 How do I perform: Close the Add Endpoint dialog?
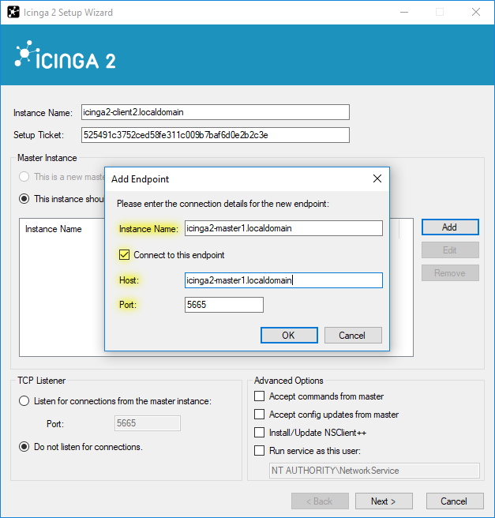(377, 178)
